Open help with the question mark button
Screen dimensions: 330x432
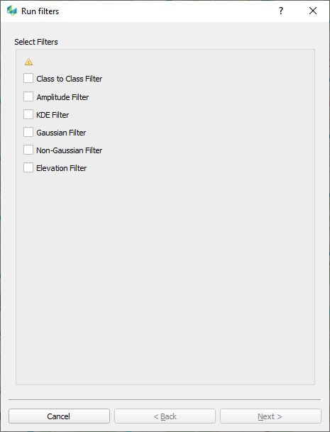[x=281, y=11]
